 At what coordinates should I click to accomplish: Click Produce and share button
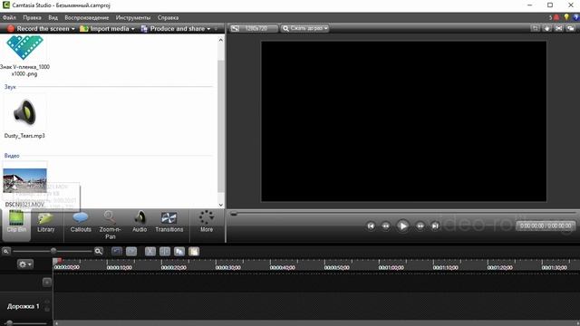click(173, 28)
